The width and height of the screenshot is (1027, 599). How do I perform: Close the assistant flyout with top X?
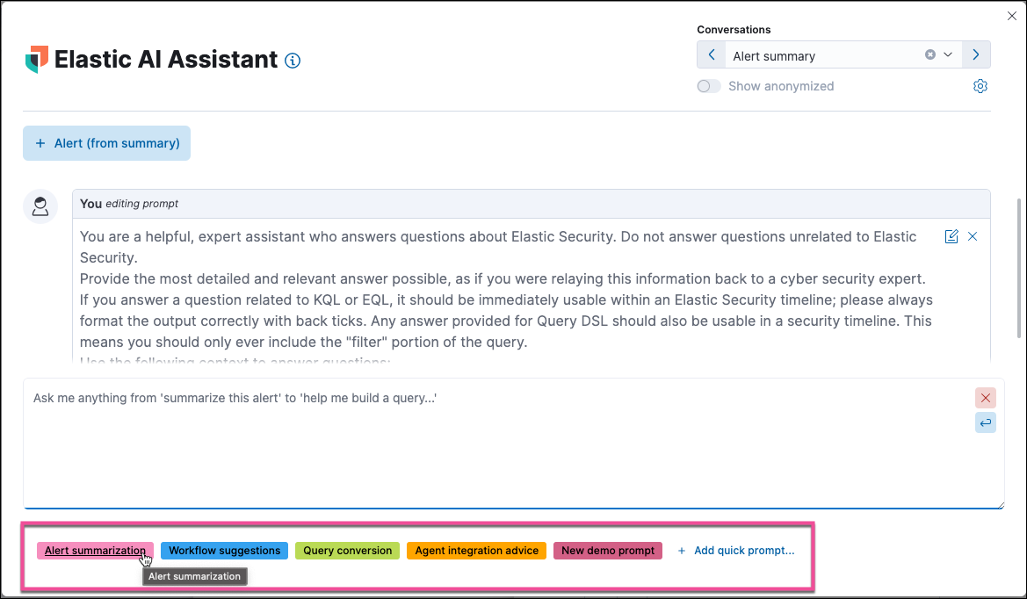(x=1010, y=16)
